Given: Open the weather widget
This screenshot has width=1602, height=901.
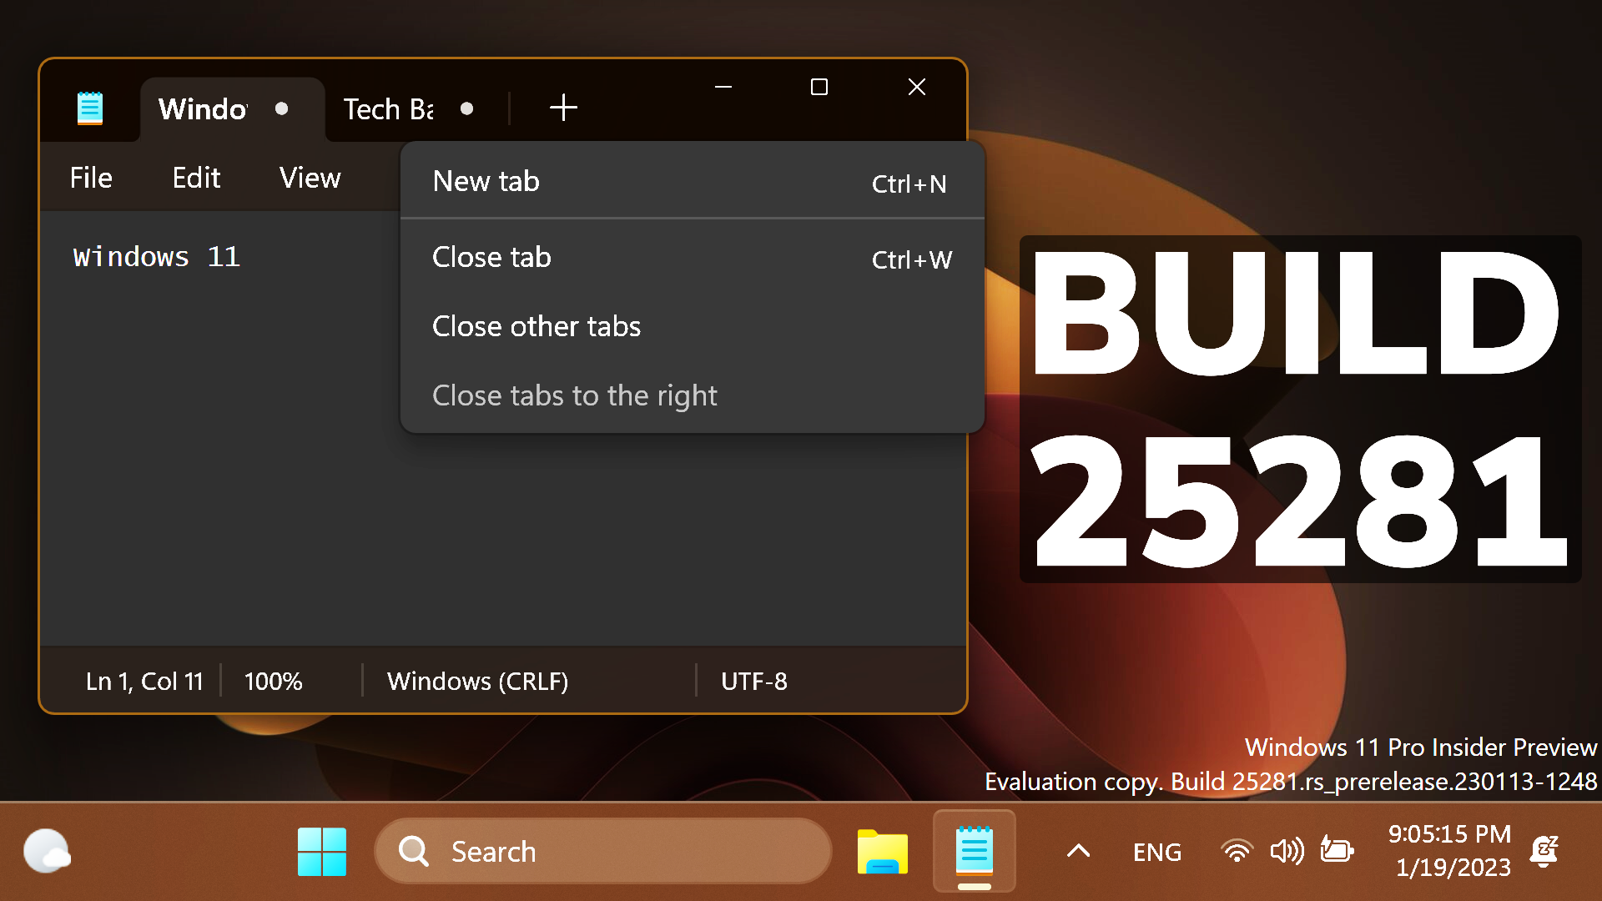Looking at the screenshot, I should (48, 851).
